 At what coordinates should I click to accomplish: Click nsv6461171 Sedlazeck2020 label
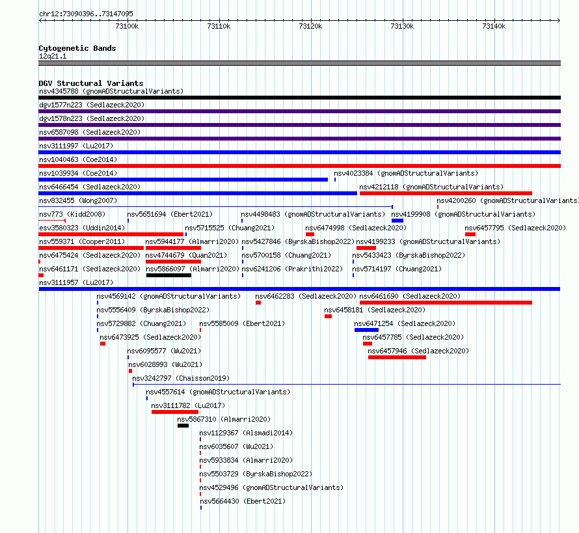tap(90, 269)
